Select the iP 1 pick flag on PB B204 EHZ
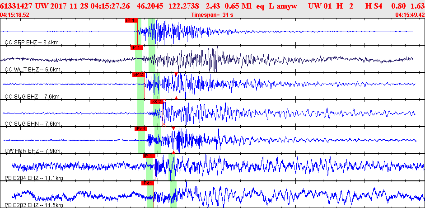Screen dimensions: 425x208 tap(149, 156)
